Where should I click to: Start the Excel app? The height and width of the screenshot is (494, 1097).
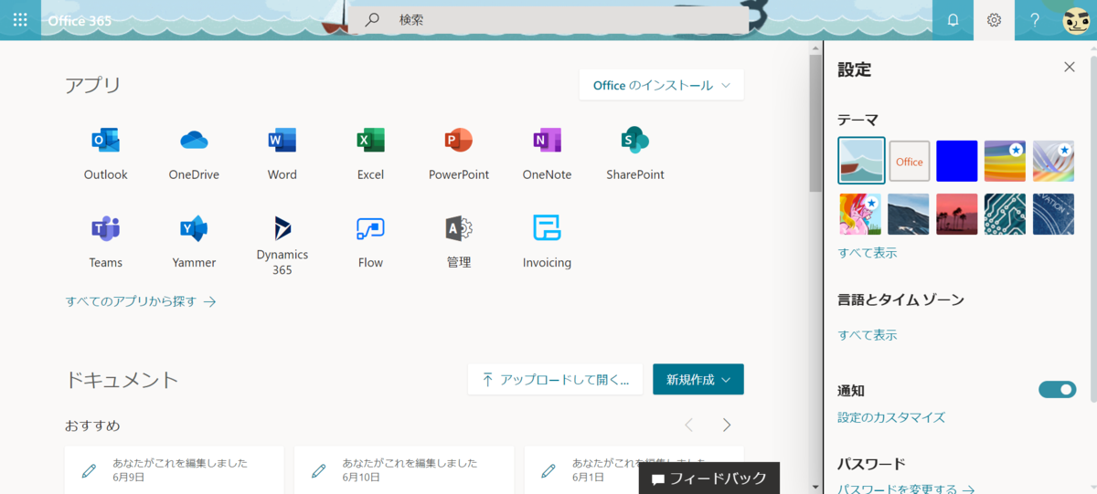[x=370, y=152]
